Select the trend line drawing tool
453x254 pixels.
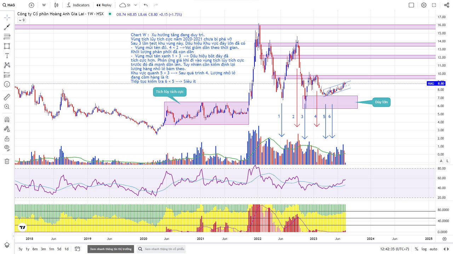(7, 27)
